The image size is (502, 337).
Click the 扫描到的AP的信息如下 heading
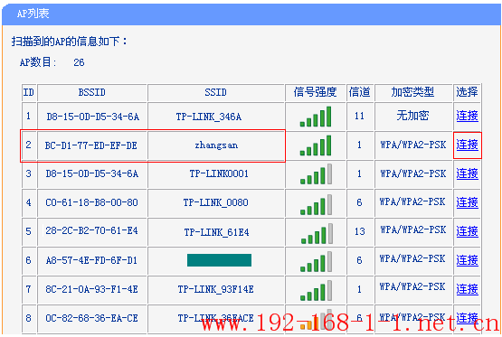(x=70, y=42)
